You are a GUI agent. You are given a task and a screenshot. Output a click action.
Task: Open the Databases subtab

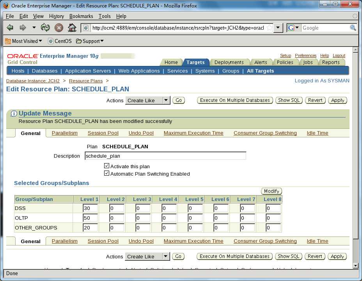pyautogui.click(x=44, y=71)
